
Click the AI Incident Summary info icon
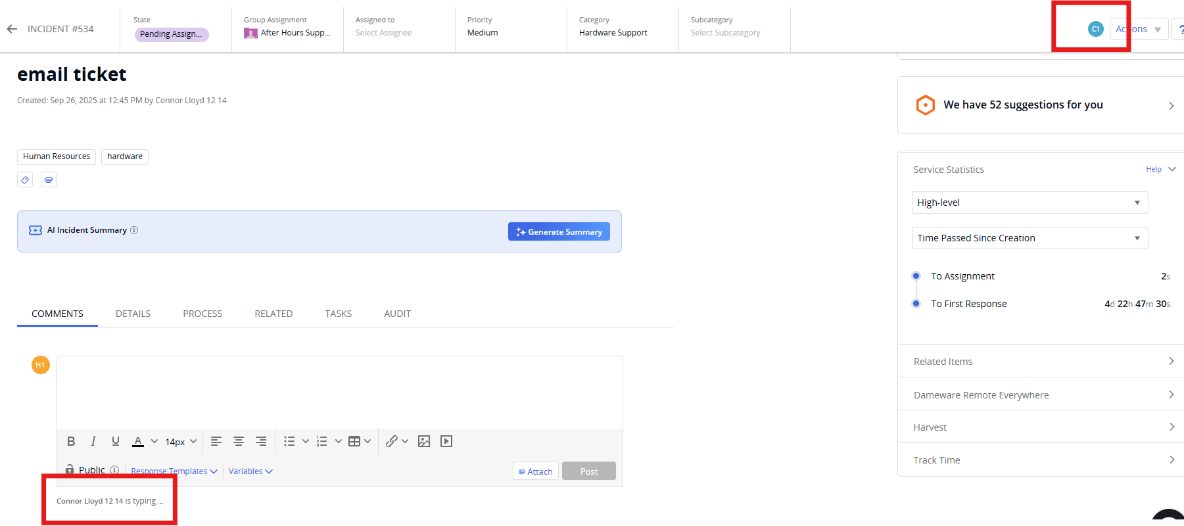(x=134, y=230)
